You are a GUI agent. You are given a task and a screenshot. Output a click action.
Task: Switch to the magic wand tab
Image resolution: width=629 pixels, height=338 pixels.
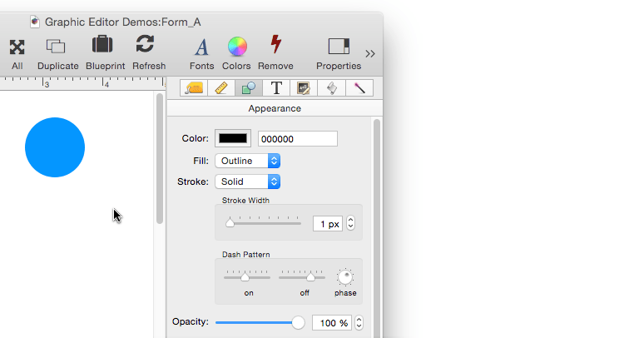(359, 88)
